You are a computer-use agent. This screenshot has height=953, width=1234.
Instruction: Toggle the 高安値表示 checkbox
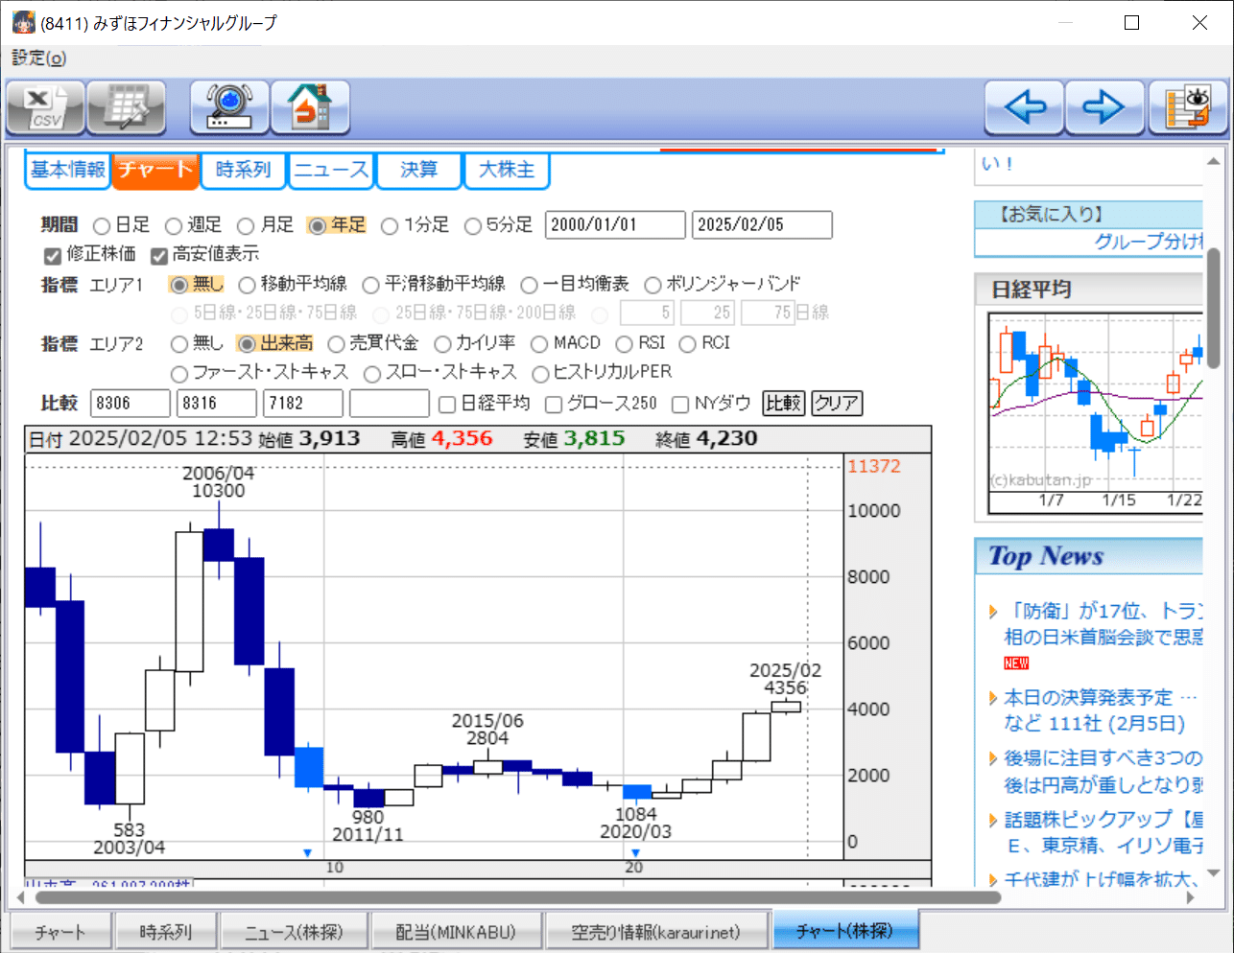point(159,255)
